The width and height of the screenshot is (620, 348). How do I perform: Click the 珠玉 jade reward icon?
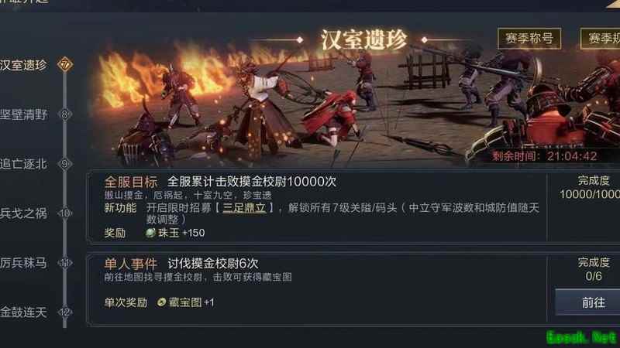click(x=150, y=233)
